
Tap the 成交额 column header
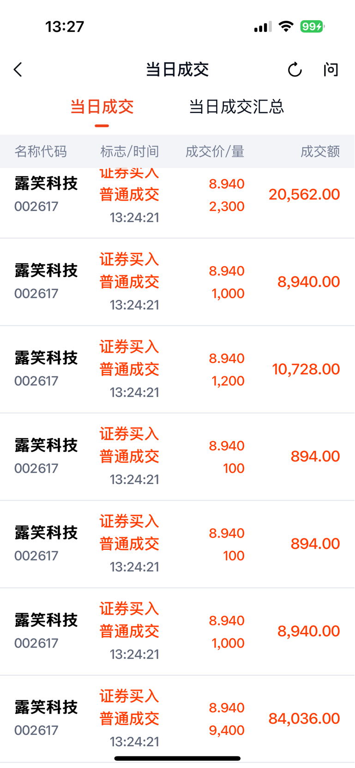320,151
